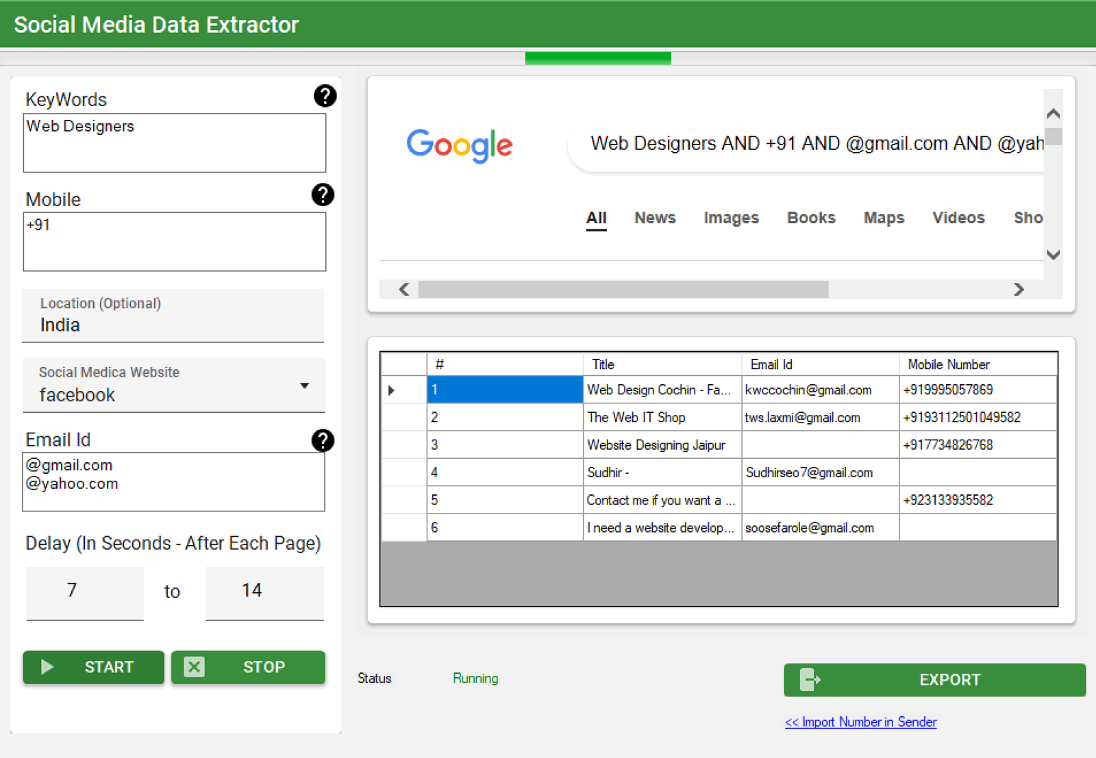Click the row header of row 6

point(403,527)
